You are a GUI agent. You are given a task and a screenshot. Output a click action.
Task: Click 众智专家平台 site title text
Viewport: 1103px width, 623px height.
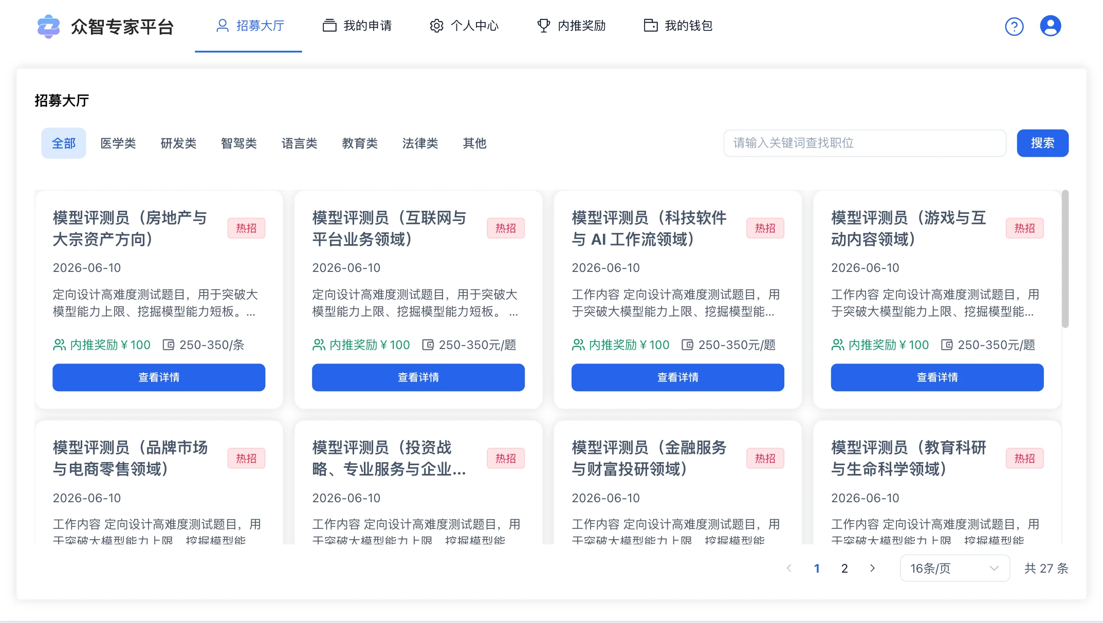point(122,27)
